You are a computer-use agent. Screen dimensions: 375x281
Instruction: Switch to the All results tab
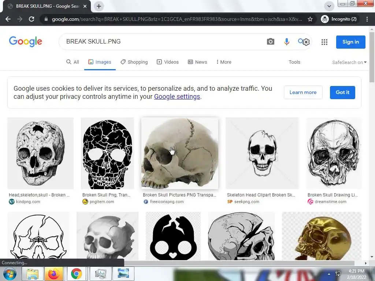tap(73, 62)
